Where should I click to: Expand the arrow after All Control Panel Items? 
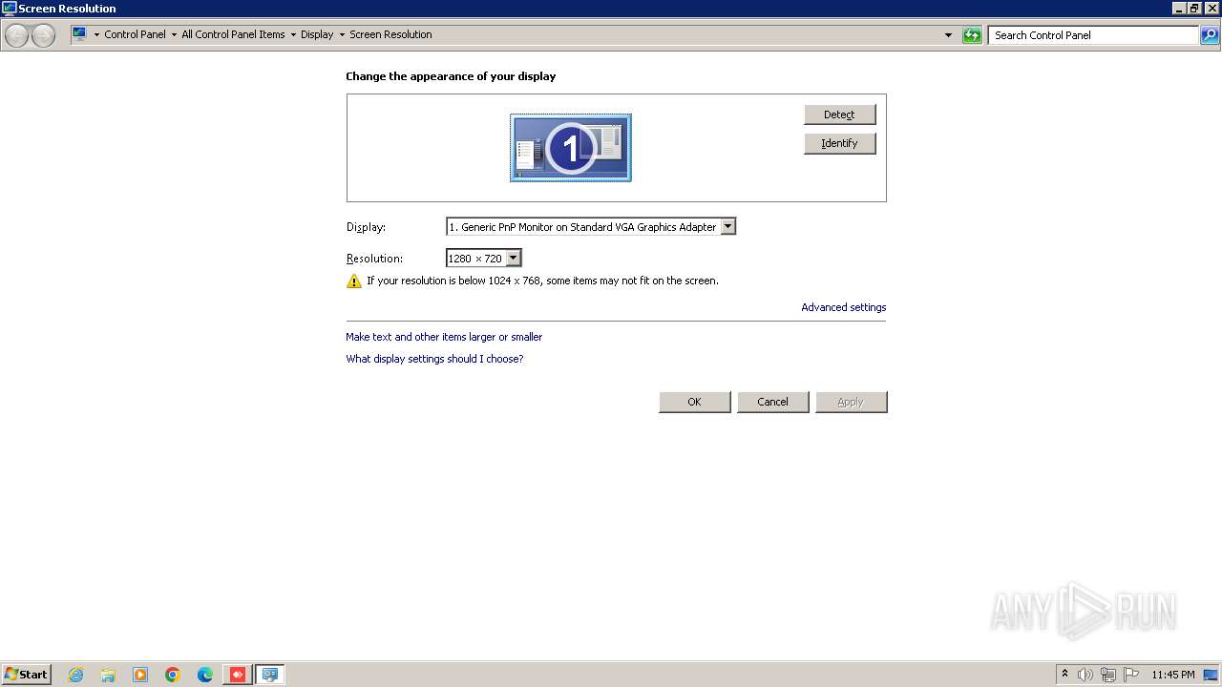pos(293,34)
